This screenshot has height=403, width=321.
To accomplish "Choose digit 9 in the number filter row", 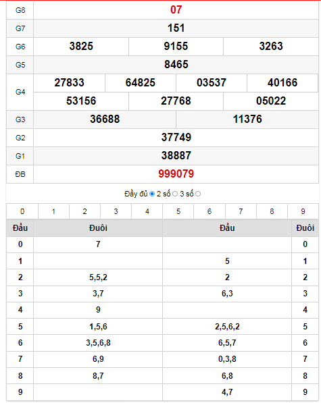I will pos(303,211).
